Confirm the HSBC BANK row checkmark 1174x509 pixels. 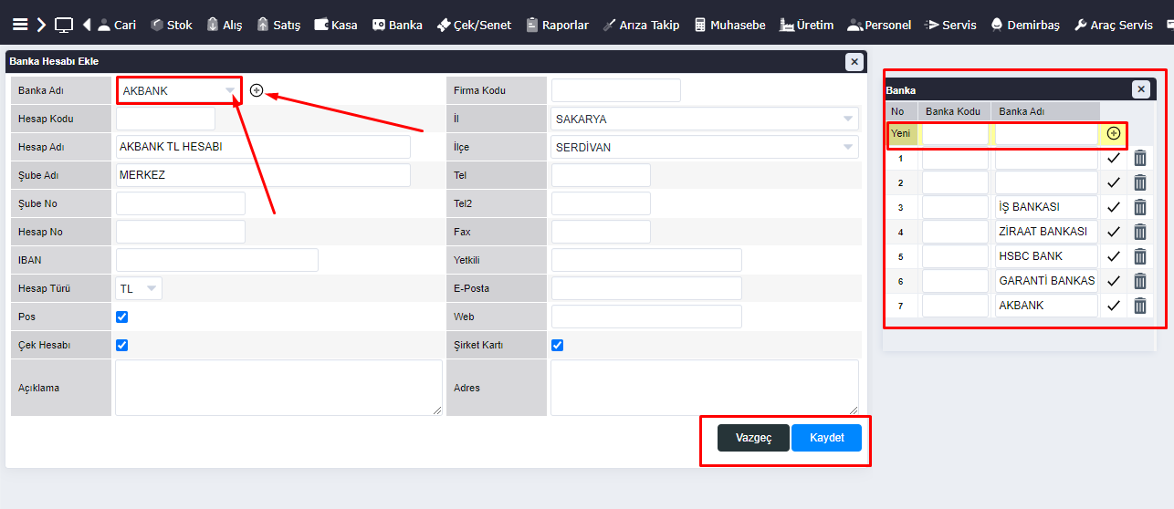pos(1114,256)
